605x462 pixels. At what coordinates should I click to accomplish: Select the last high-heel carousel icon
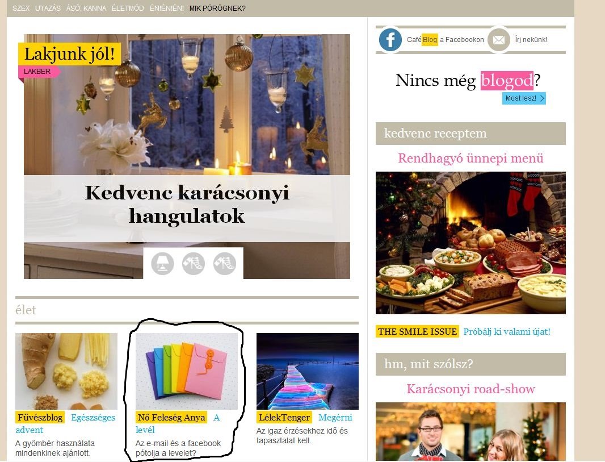tap(225, 264)
